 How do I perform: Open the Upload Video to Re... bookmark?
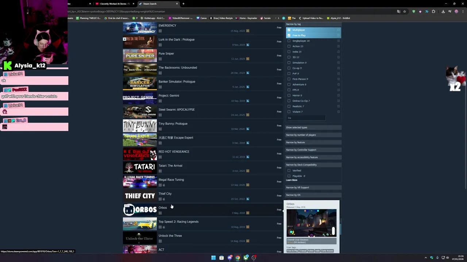click(x=311, y=18)
